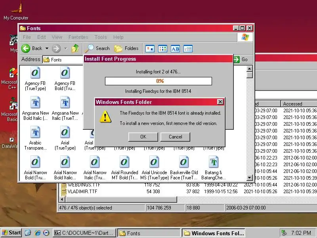Select the Arial Unicode MS font icon

(154, 168)
